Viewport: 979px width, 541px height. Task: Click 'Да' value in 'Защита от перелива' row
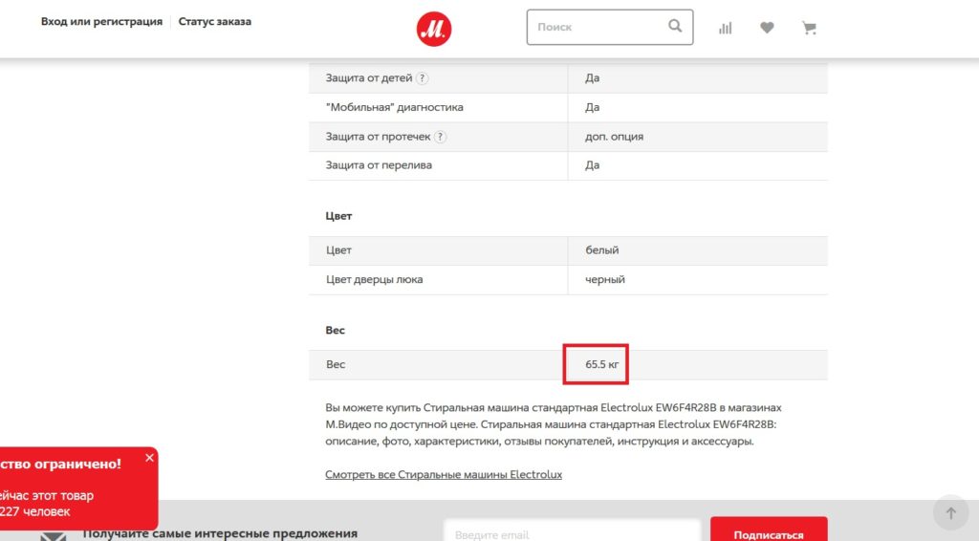tap(592, 165)
